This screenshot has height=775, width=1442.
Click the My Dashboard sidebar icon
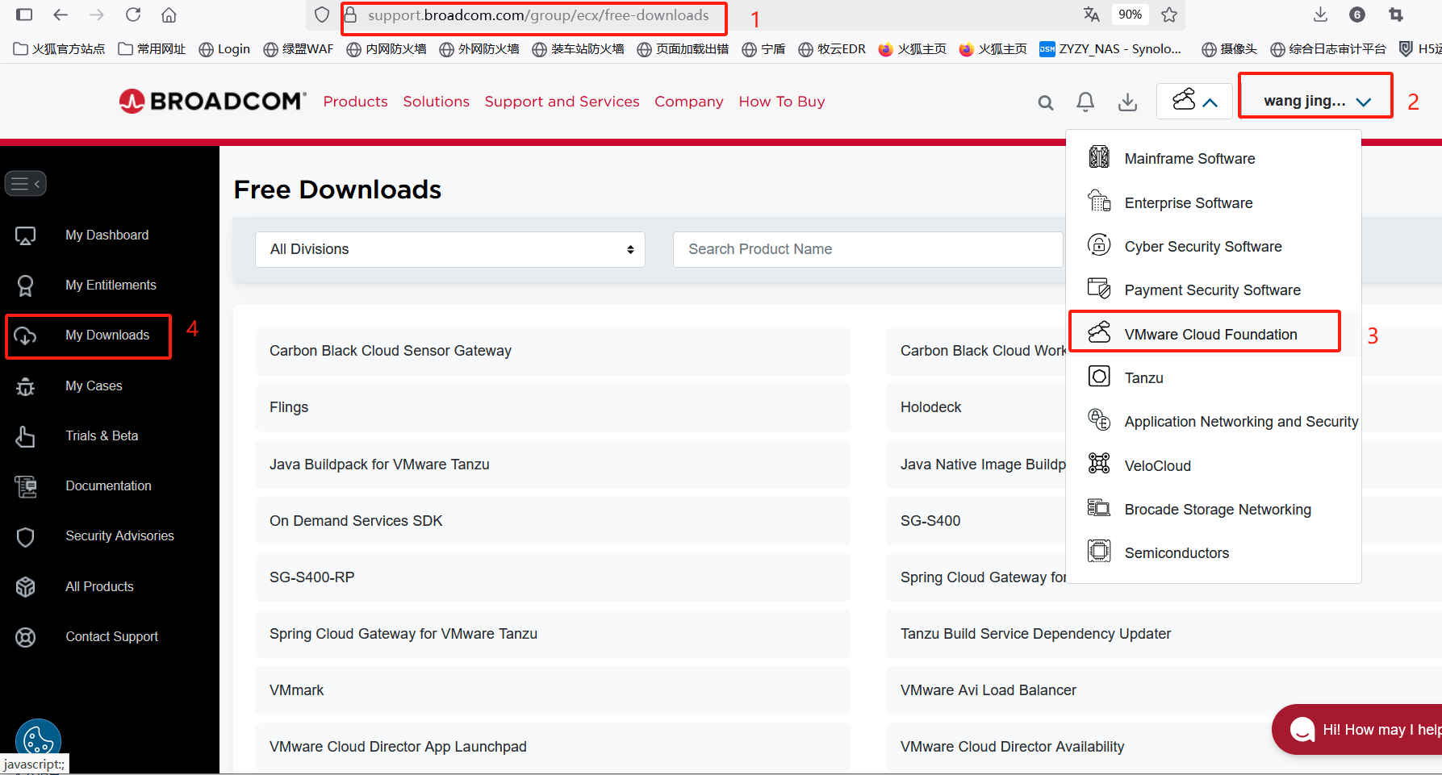coord(26,235)
